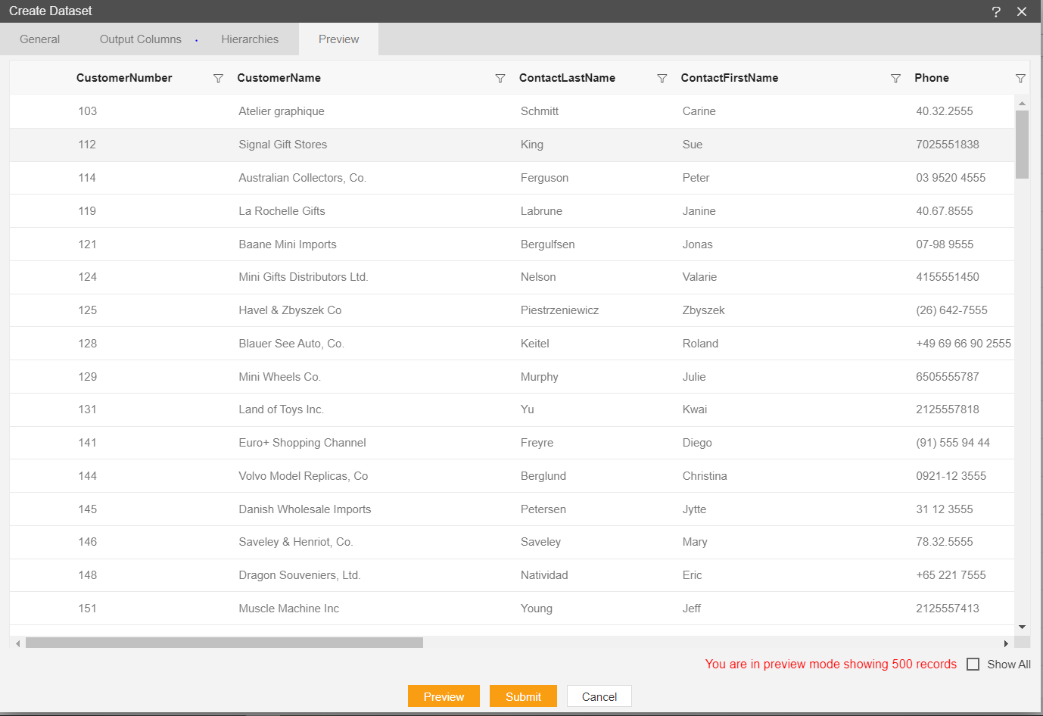This screenshot has width=1043, height=716.
Task: Click the horizontal scrollbar thumb
Action: (x=224, y=643)
